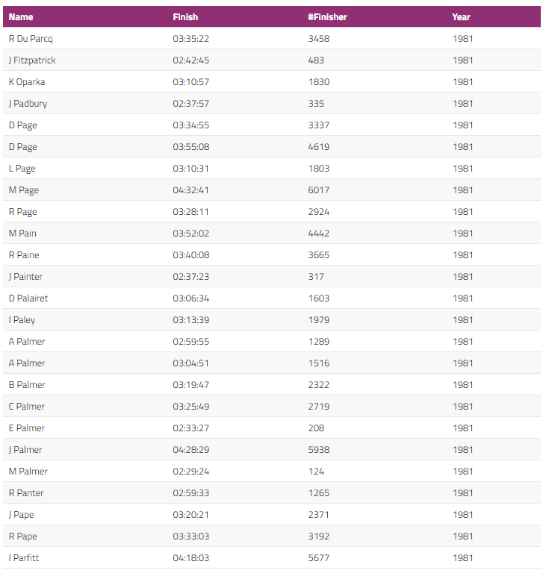This screenshot has width=543, height=579.
Task: Select the J Fitzpatrick name cell
Action: 32,60
